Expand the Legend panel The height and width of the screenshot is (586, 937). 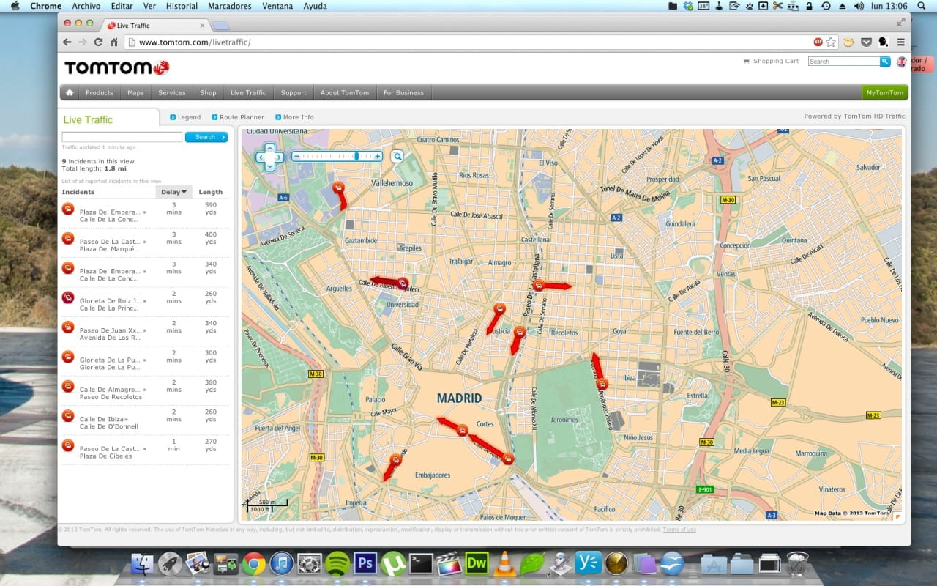tap(185, 117)
